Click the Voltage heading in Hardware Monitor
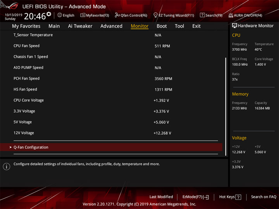The height and width of the screenshot is (209, 279). coord(239,138)
